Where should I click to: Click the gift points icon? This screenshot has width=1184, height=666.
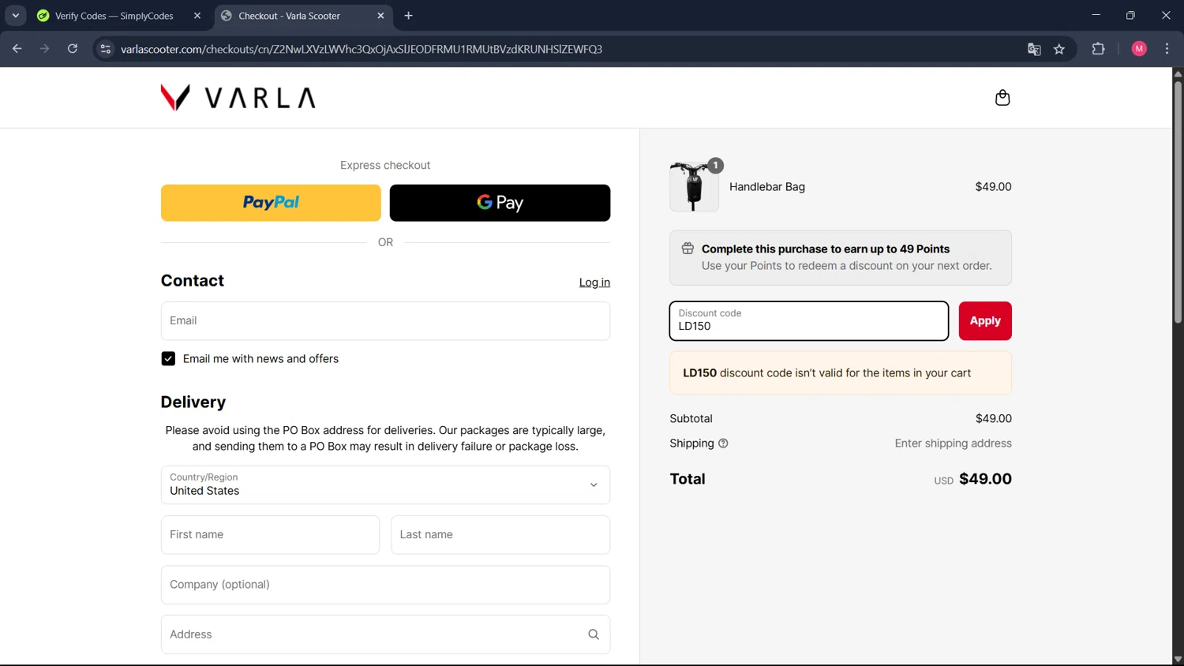point(688,249)
